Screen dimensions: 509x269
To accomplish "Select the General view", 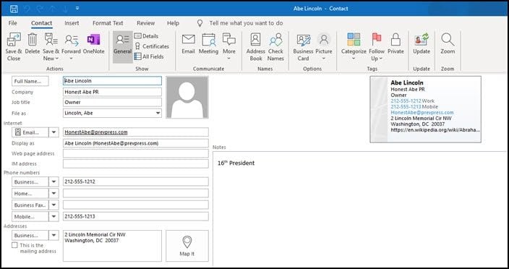I will (x=123, y=47).
